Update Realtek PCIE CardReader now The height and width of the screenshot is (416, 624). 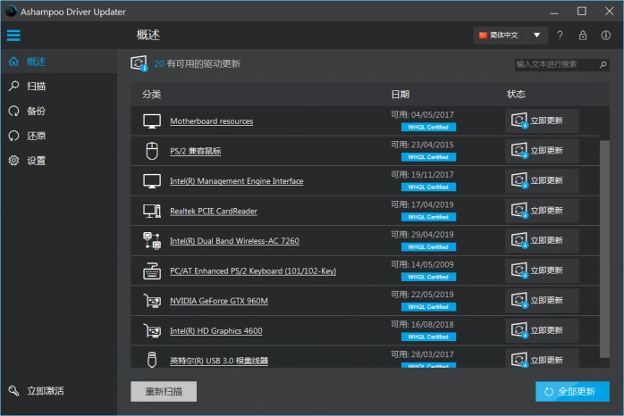[x=542, y=211]
